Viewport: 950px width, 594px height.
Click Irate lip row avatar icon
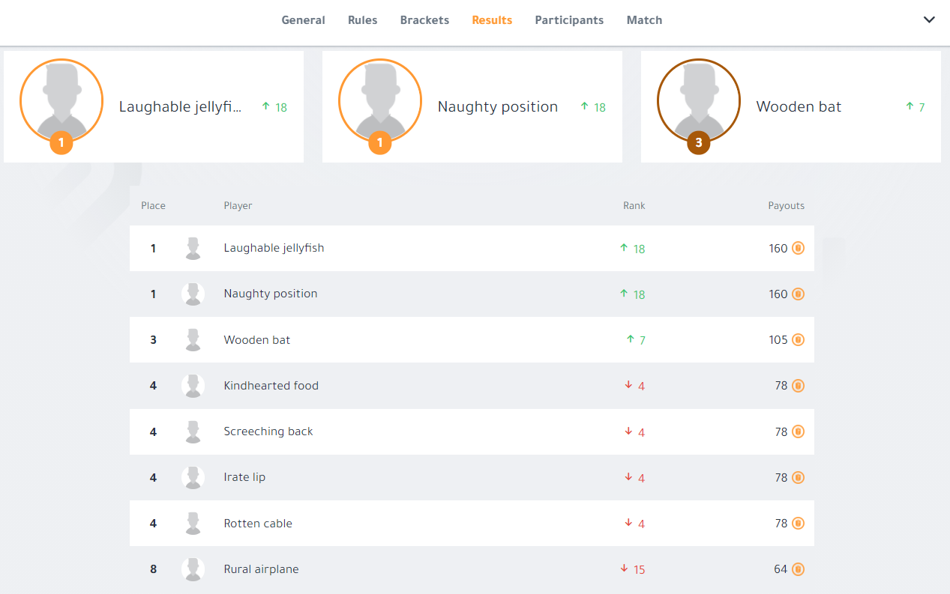point(193,478)
